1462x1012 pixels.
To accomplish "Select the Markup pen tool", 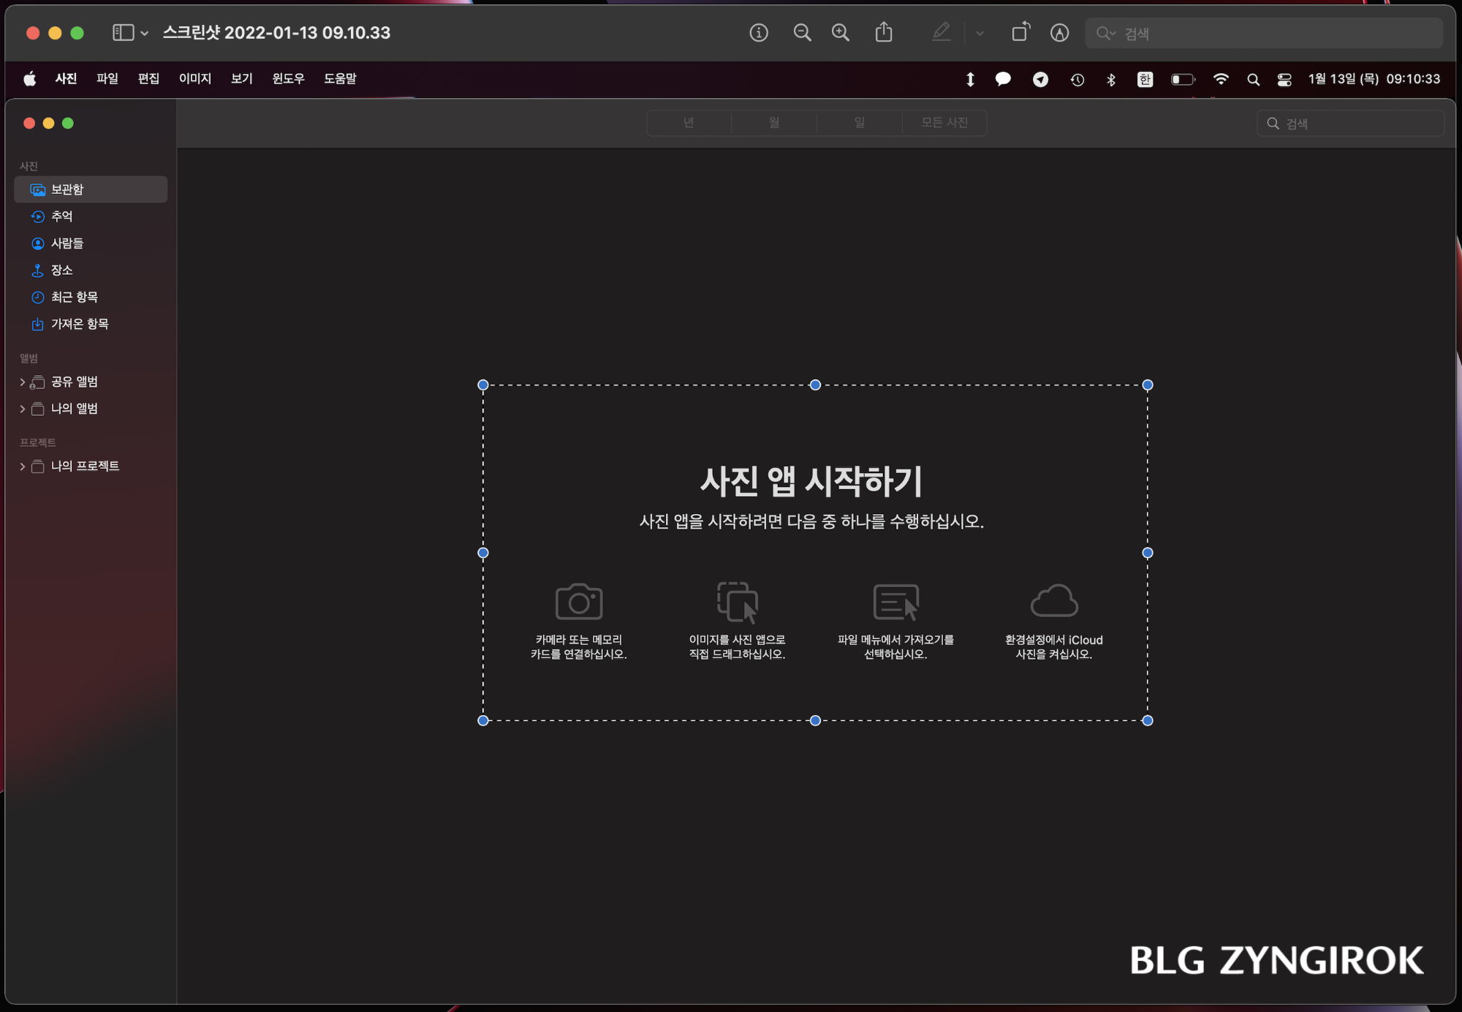I will coord(942,33).
